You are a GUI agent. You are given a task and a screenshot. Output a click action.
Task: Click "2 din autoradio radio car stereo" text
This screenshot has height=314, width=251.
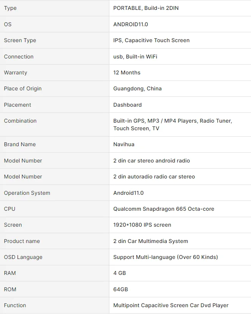tap(154, 177)
